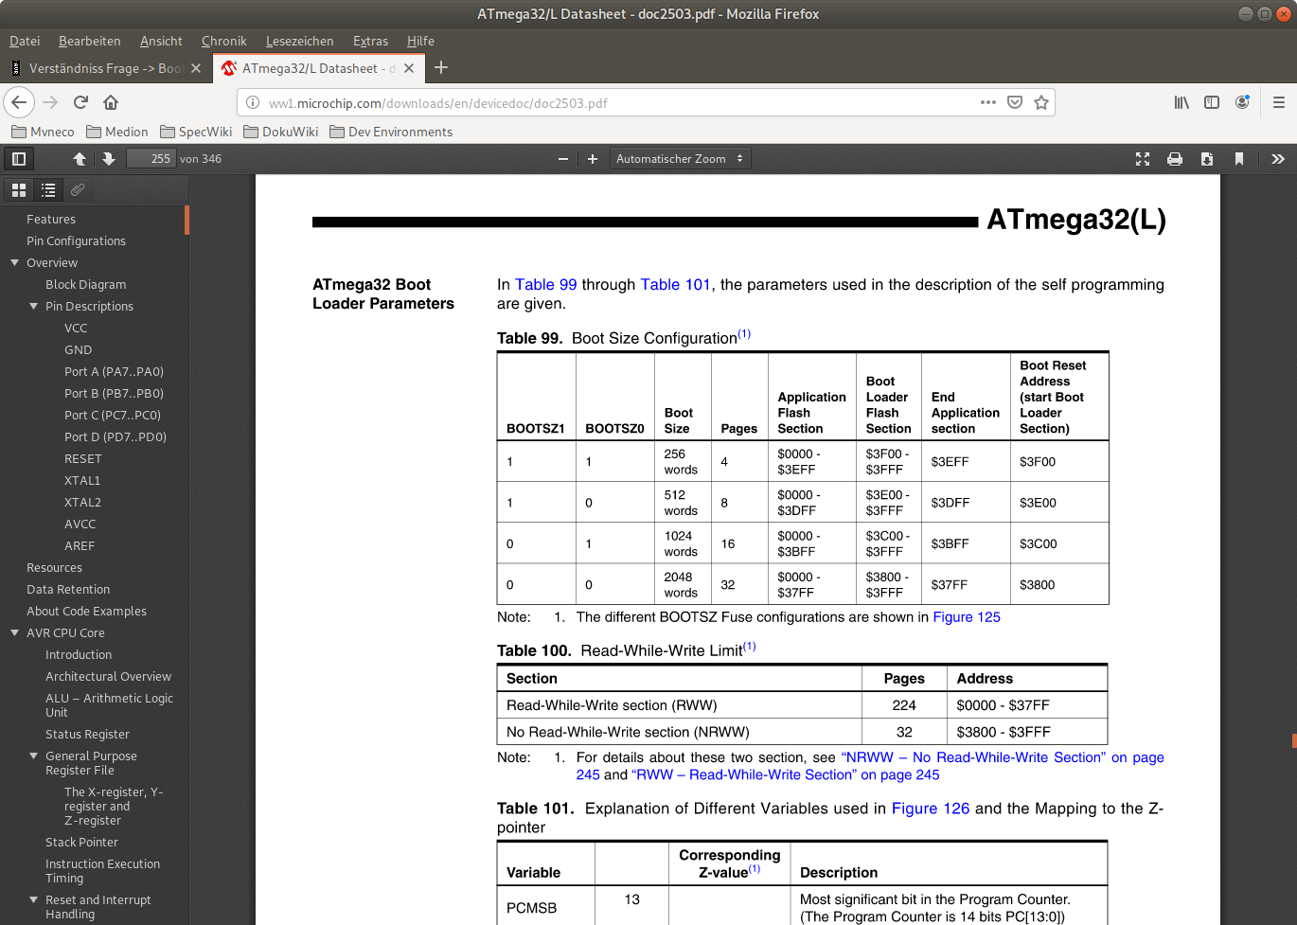Open Firefox account icon

point(1242,102)
